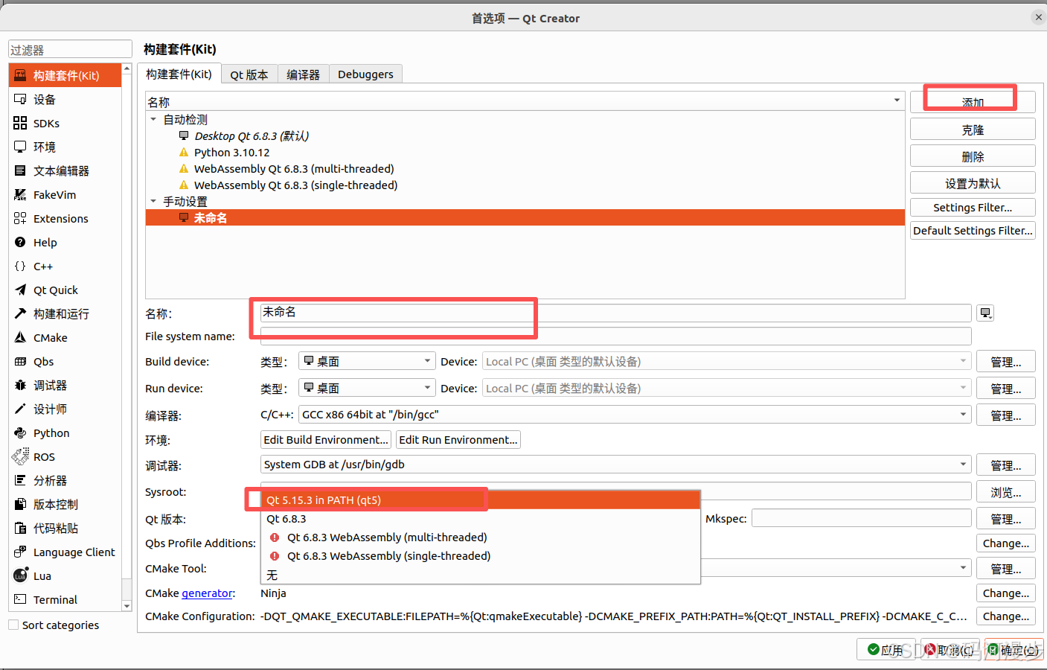1047x670 pixels.
Task: Choose Qt 5.15.3 in PATH (qt5) option
Action: point(480,500)
